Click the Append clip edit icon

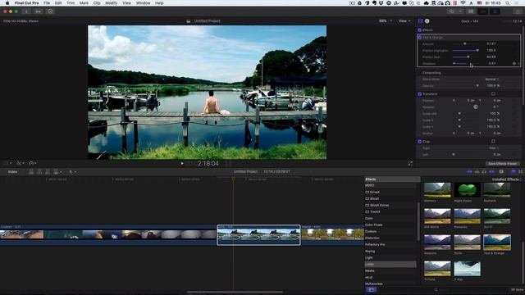[48, 172]
